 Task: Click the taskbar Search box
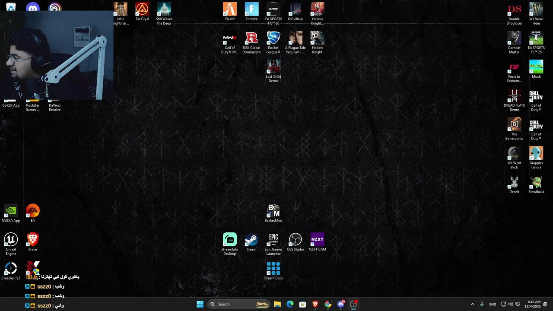click(239, 304)
